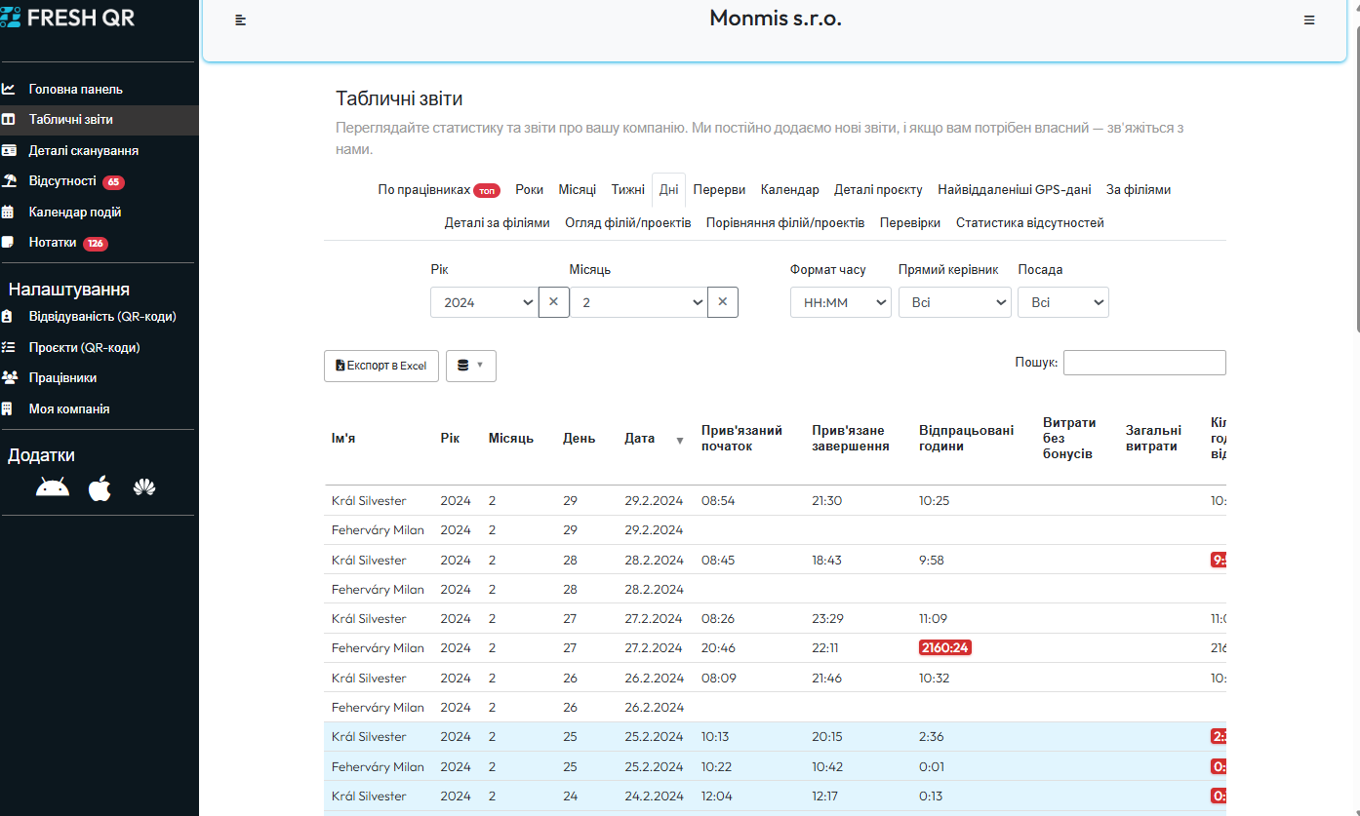Open the Календар report tab
This screenshot has width=1360, height=816.
(x=789, y=190)
